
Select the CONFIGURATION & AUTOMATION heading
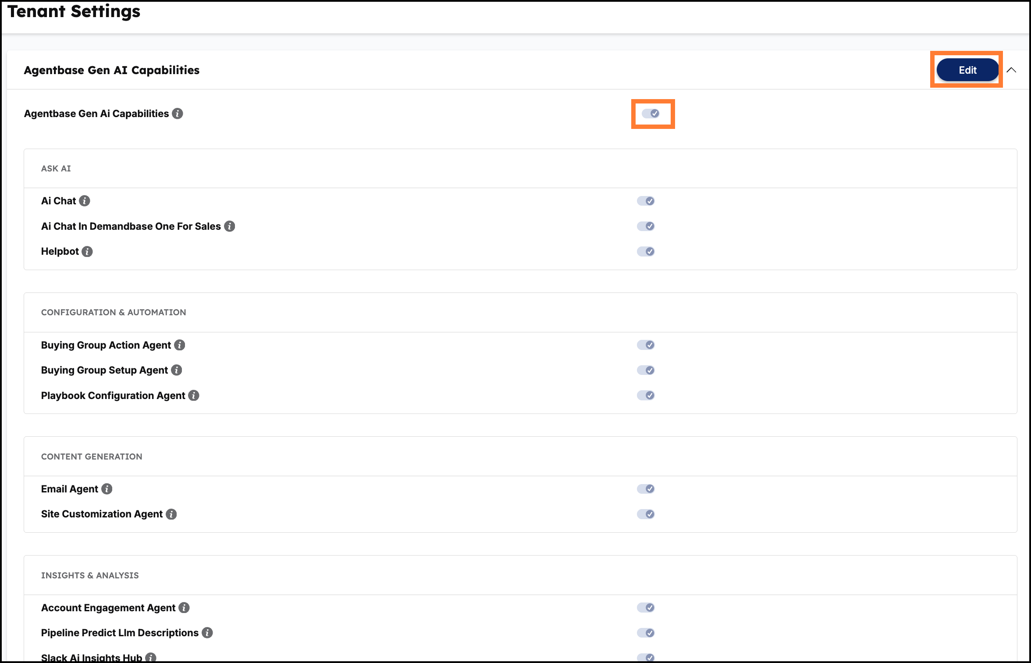[114, 312]
